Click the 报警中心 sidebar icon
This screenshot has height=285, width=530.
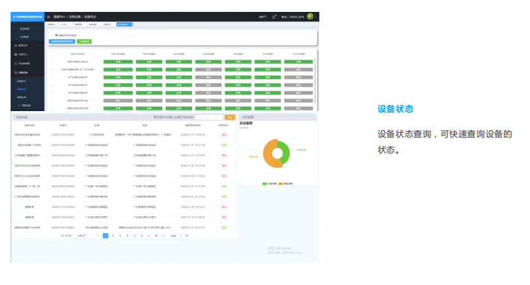coord(15,54)
